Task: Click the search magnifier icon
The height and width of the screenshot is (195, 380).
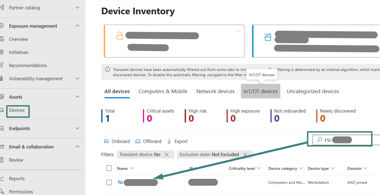Action: (x=319, y=140)
